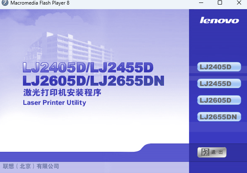
Task: Select the LJ2405D printer model button
Action: 219,67
